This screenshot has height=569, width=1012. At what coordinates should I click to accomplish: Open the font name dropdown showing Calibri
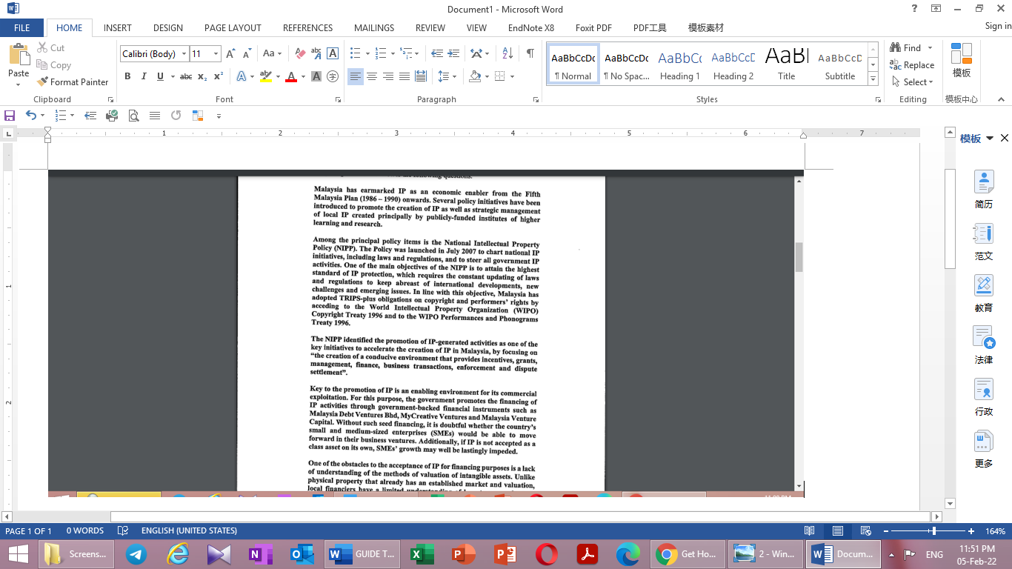click(182, 53)
